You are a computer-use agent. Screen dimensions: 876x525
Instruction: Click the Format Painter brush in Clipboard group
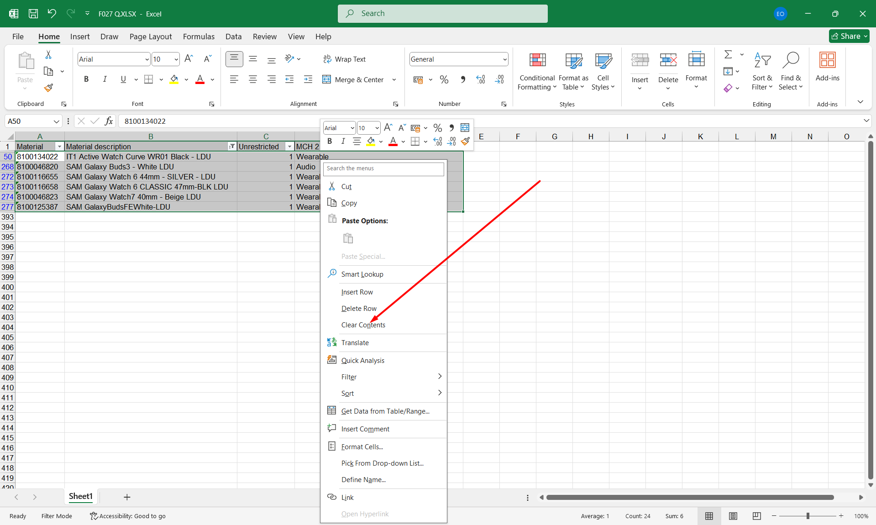pos(48,88)
